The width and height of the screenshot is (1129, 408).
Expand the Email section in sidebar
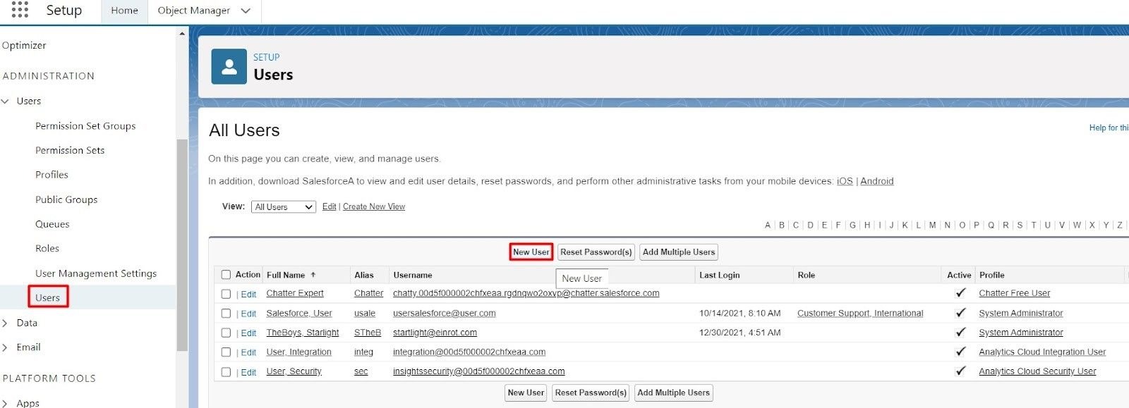[x=6, y=347]
